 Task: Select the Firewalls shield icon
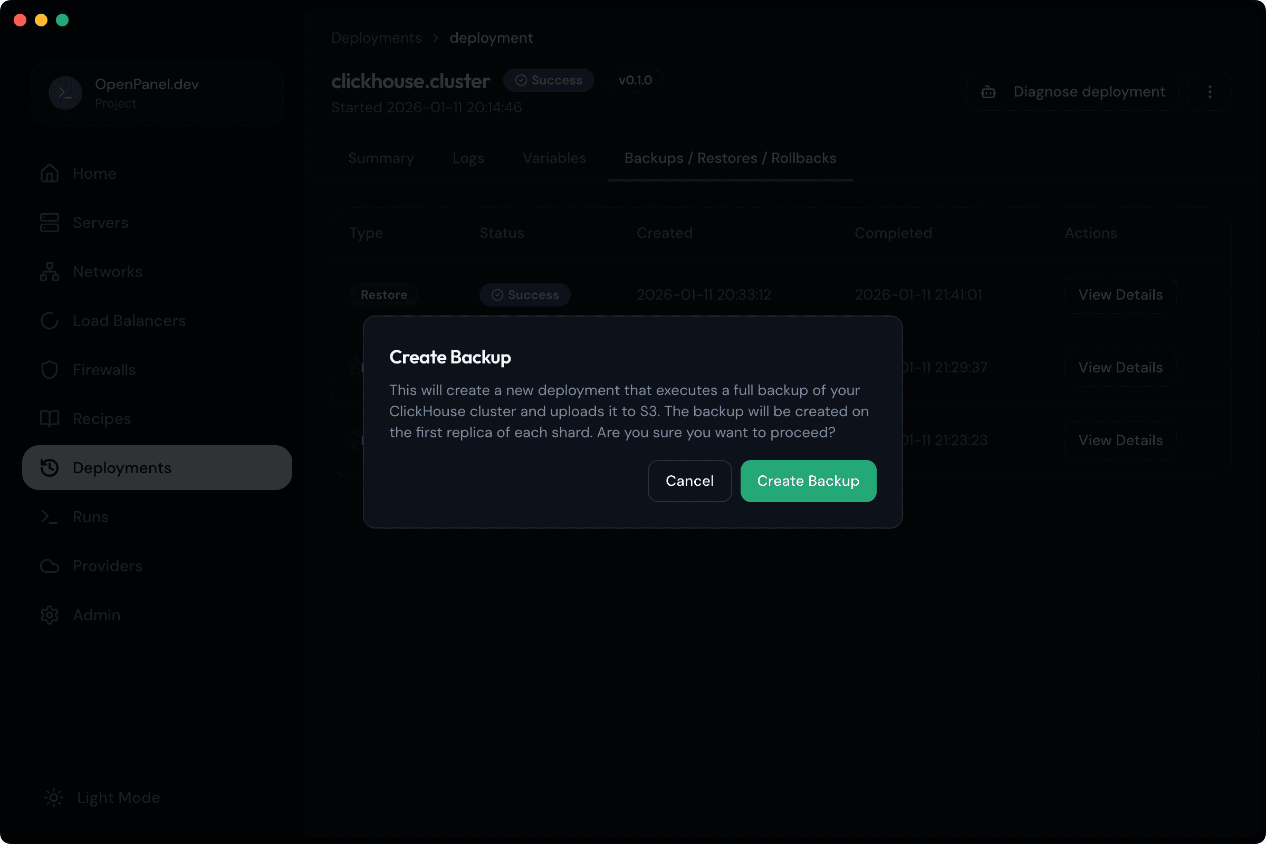tap(49, 369)
